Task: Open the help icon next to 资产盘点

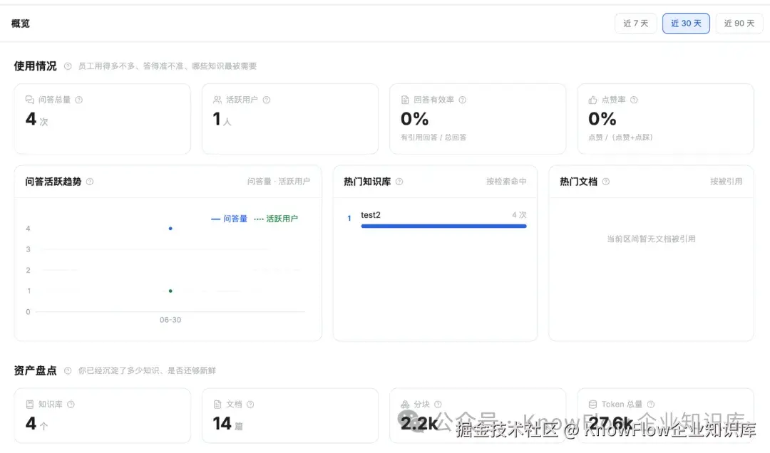Action: (68, 370)
